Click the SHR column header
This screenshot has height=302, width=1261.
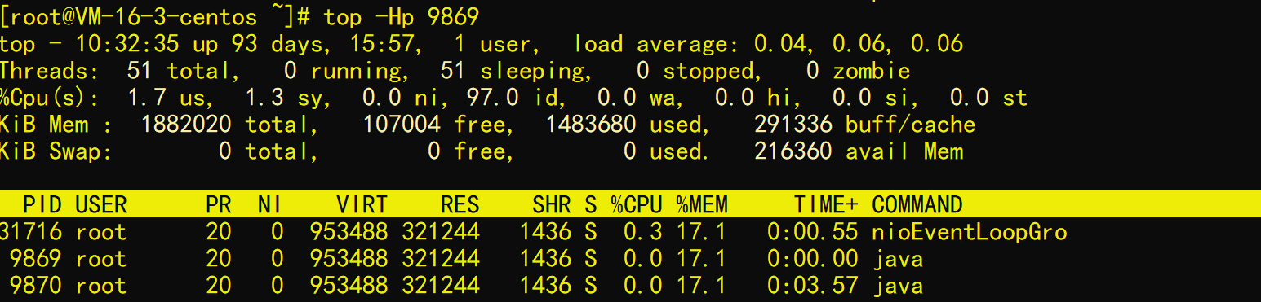coord(551,204)
